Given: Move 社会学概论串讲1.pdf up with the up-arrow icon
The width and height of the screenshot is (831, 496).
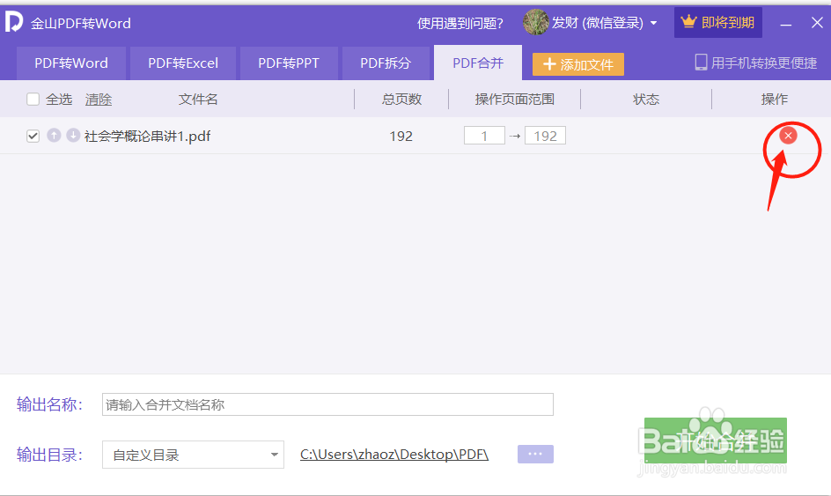Looking at the screenshot, I should coord(54,136).
